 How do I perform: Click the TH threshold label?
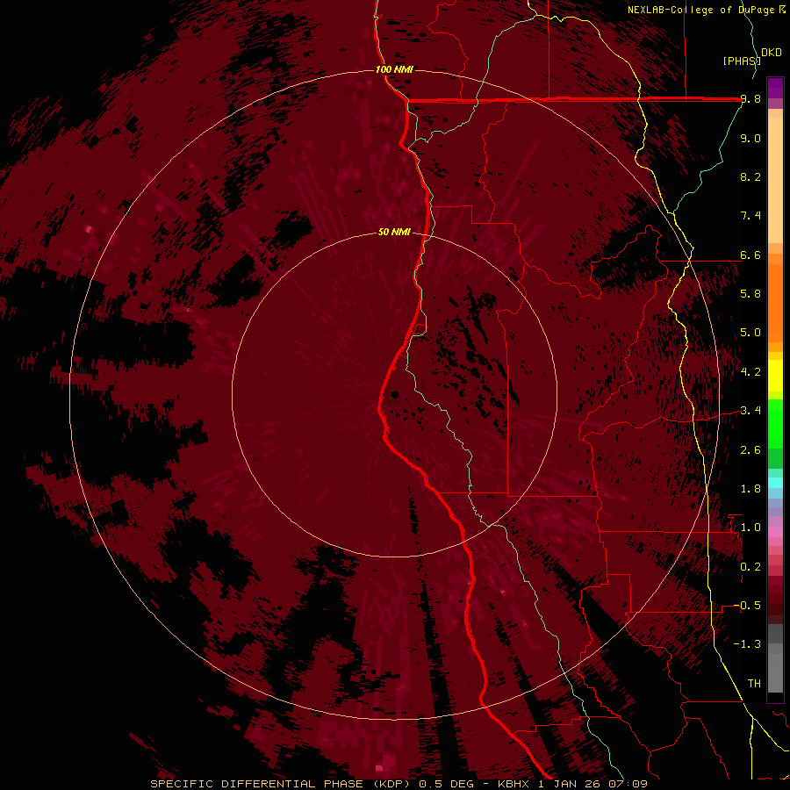pyautogui.click(x=754, y=684)
